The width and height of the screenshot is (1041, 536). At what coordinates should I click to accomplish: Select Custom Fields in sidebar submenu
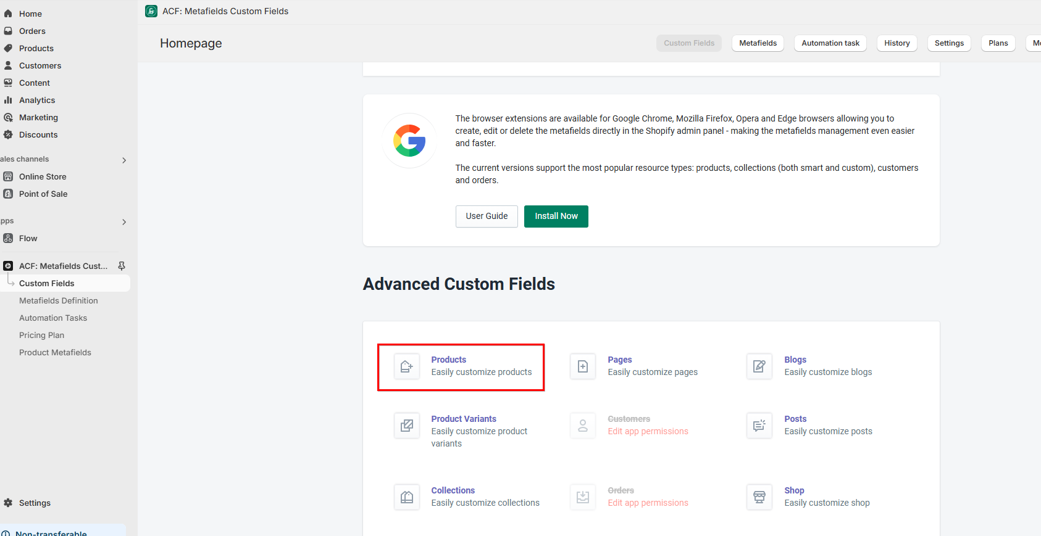pyautogui.click(x=65, y=283)
